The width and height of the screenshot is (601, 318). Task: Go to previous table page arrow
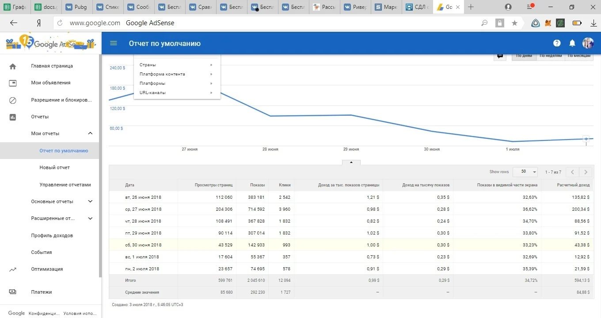[x=572, y=172]
